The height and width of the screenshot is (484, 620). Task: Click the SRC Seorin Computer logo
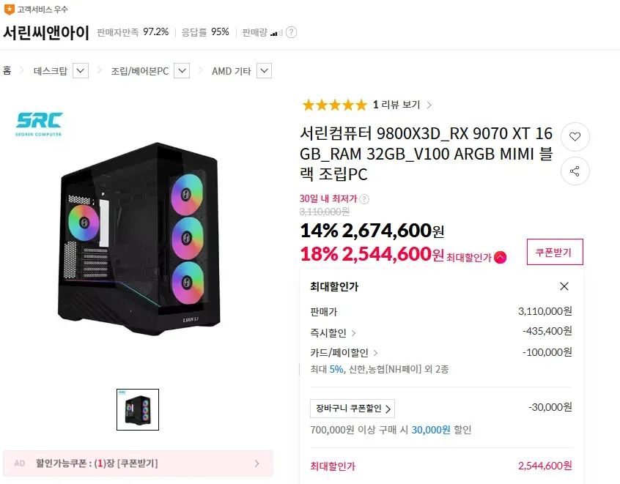(39, 122)
